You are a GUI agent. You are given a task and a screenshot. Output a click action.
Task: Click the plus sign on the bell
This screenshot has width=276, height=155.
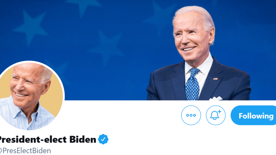click(x=219, y=112)
